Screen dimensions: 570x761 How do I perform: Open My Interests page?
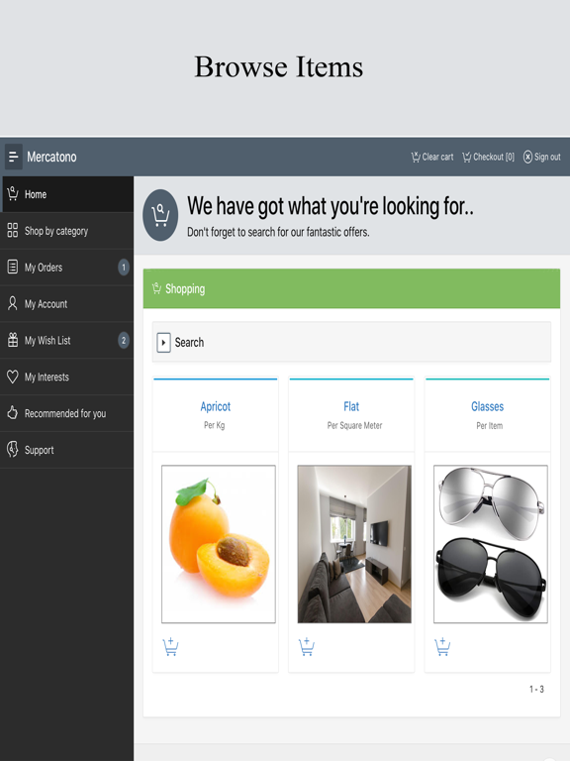click(67, 377)
